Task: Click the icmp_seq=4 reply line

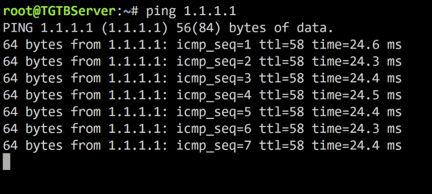Action: (x=202, y=95)
